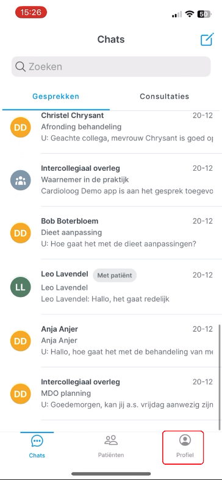Tap the green LL avatar of Leo Lavendel
222x480 pixels.
(x=21, y=287)
